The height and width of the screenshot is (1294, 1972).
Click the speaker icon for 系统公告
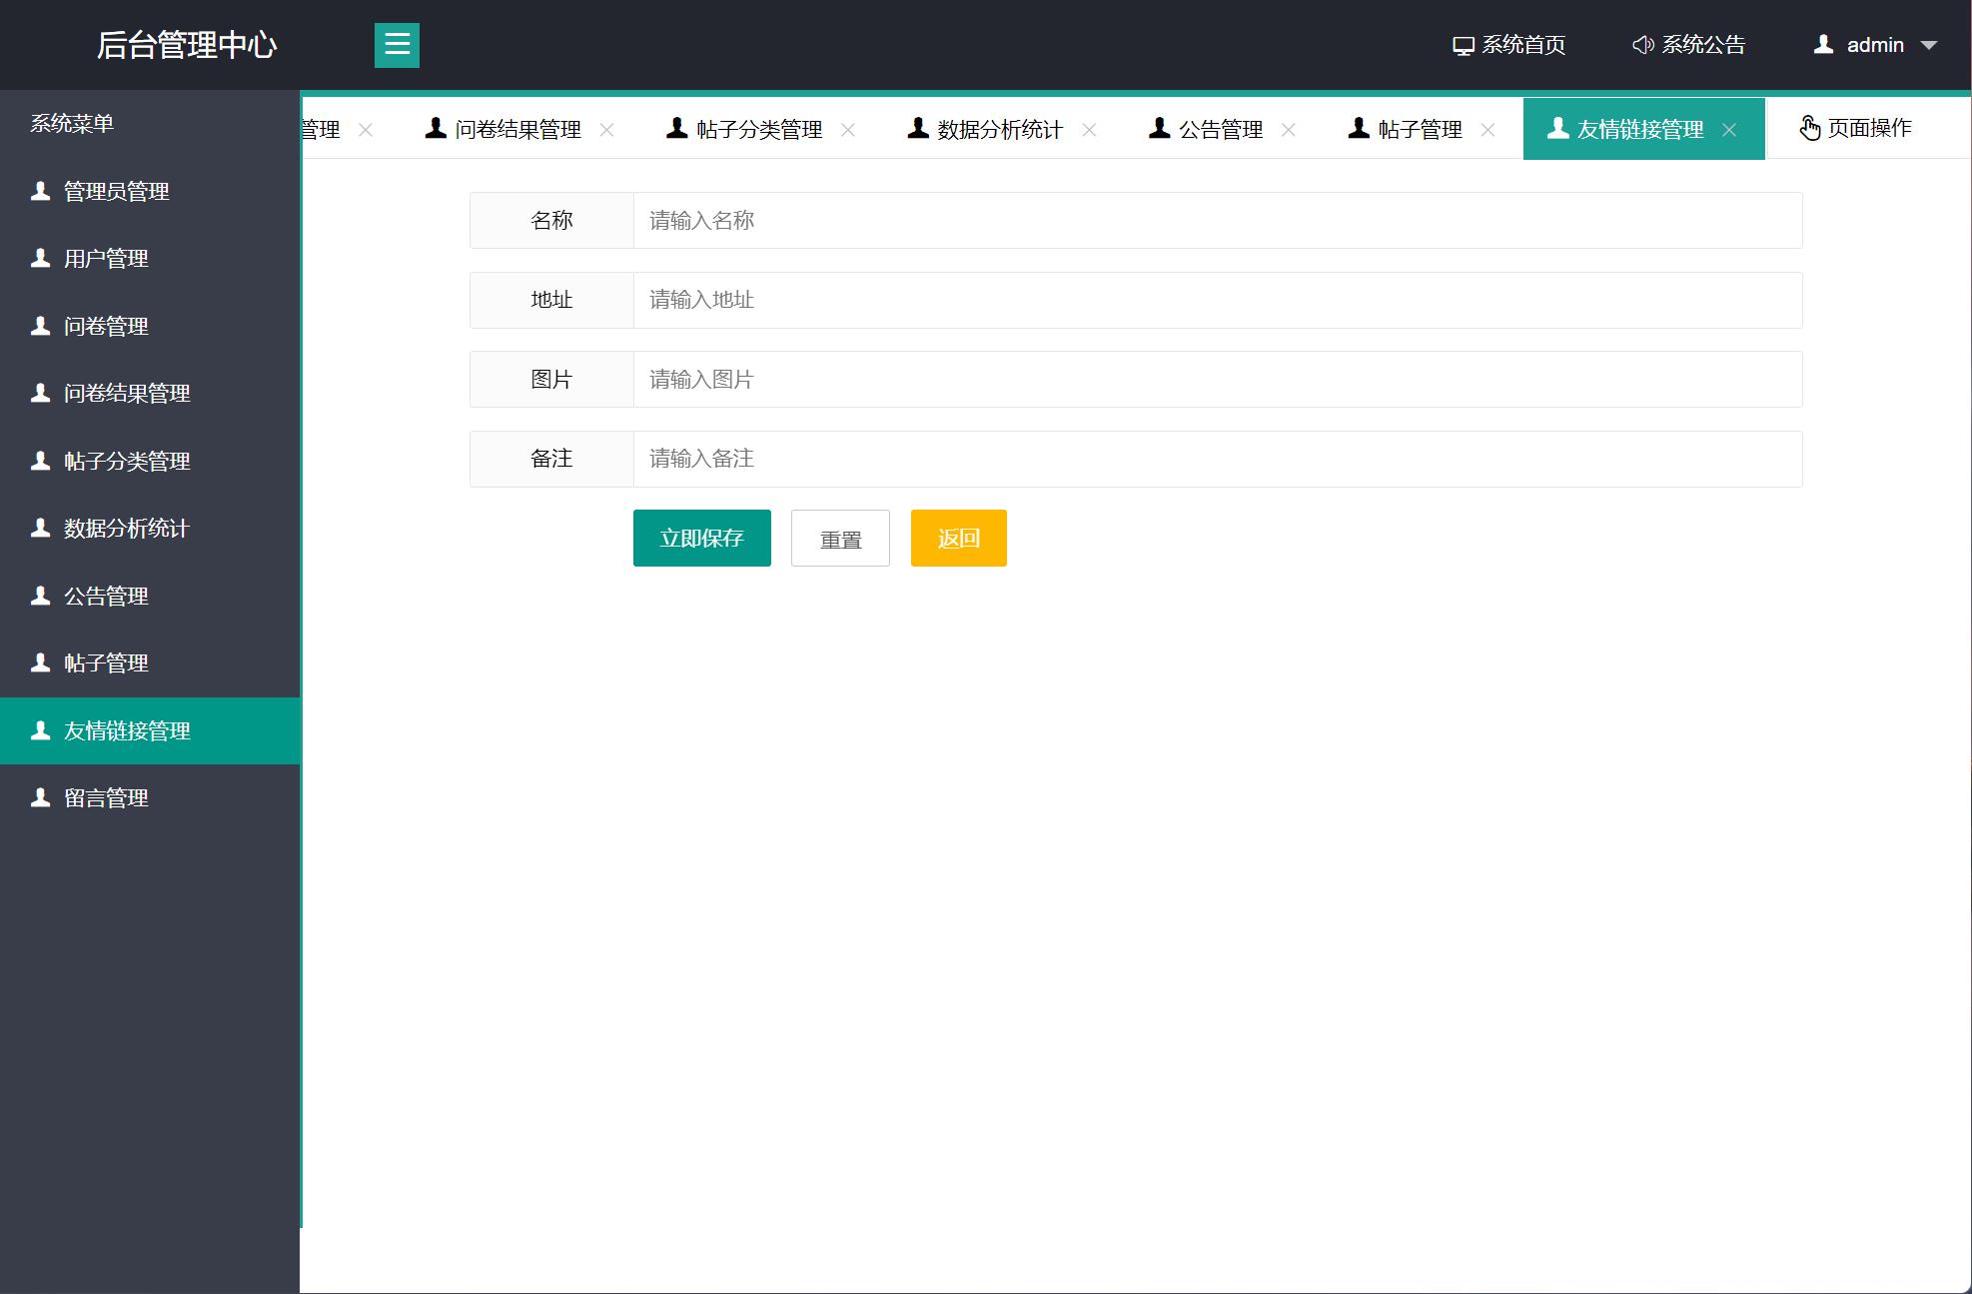tap(1642, 45)
